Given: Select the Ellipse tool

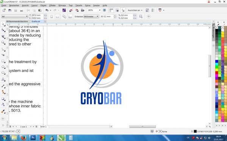Looking at the screenshot, I should pos(3,67).
